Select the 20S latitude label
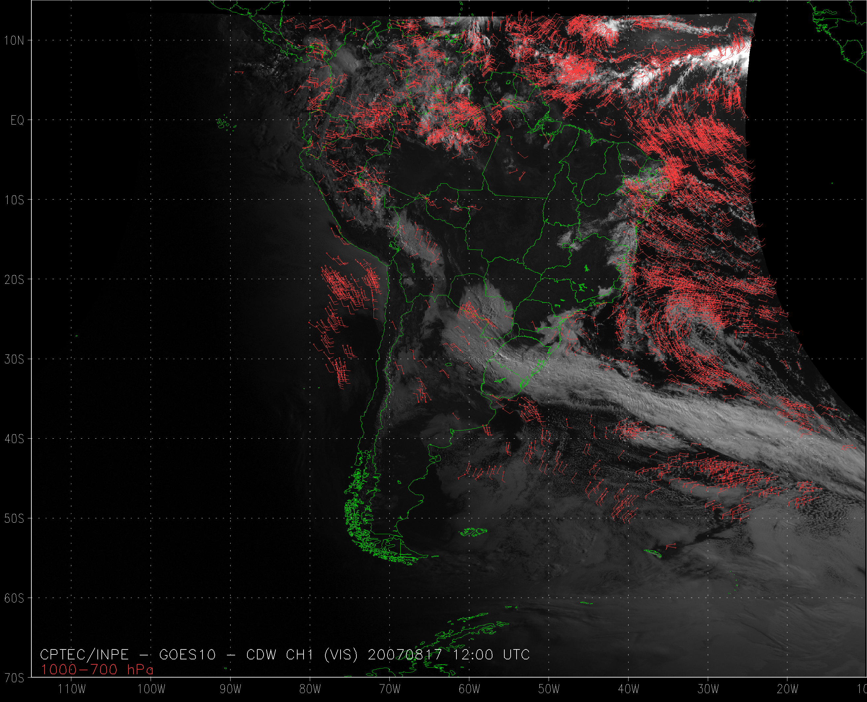Viewport: 867px width, 702px height. click(14, 279)
